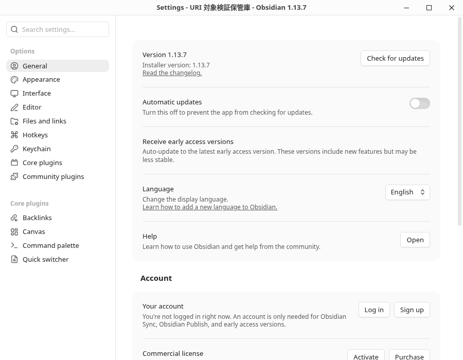This screenshot has width=463, height=360.
Task: Click the Interface monitor icon
Action: click(14, 94)
